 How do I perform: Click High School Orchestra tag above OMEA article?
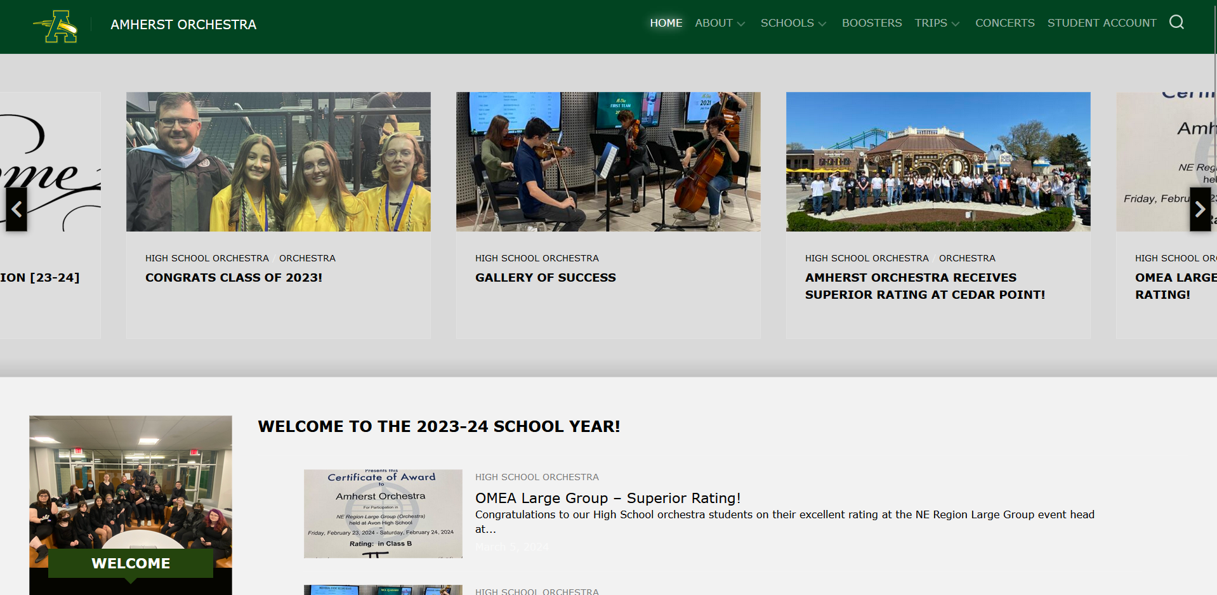[x=537, y=477]
